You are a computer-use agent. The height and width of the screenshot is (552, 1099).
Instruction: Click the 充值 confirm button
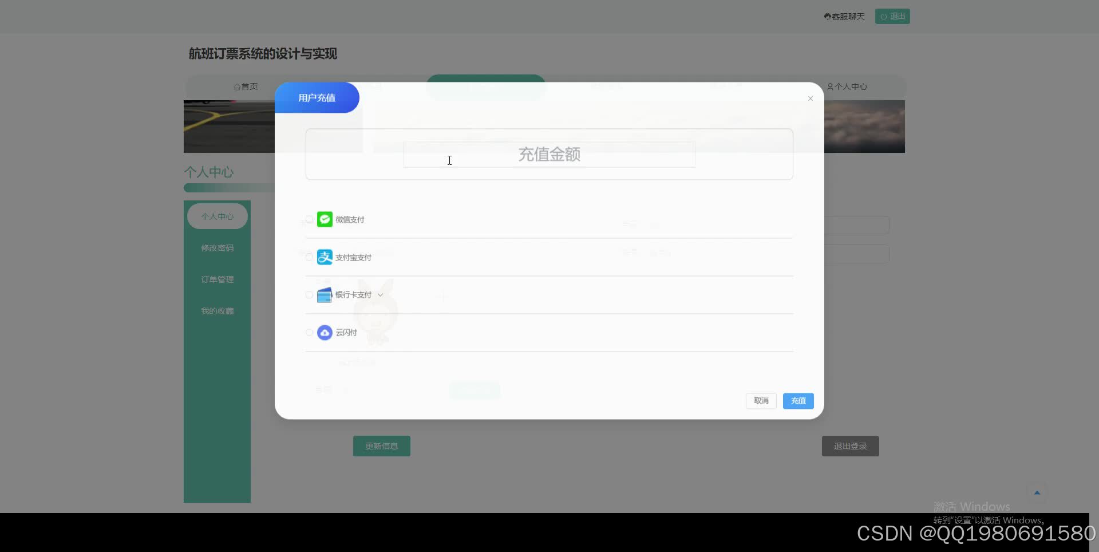[x=798, y=401]
